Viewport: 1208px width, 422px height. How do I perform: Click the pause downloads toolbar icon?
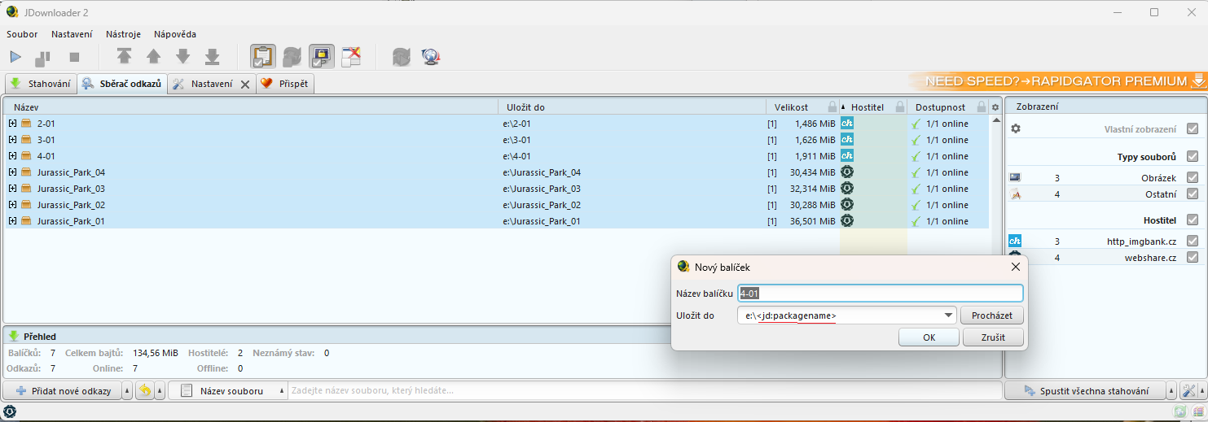coord(42,58)
